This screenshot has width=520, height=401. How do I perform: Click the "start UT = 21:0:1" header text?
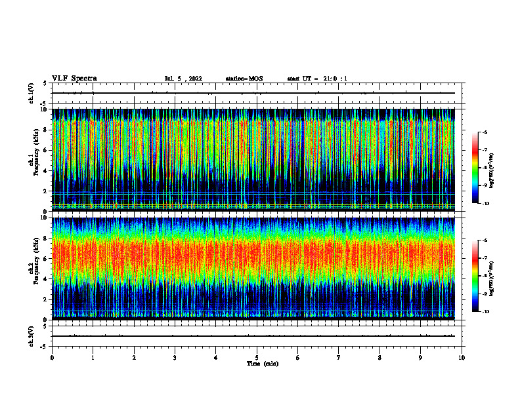pos(317,79)
